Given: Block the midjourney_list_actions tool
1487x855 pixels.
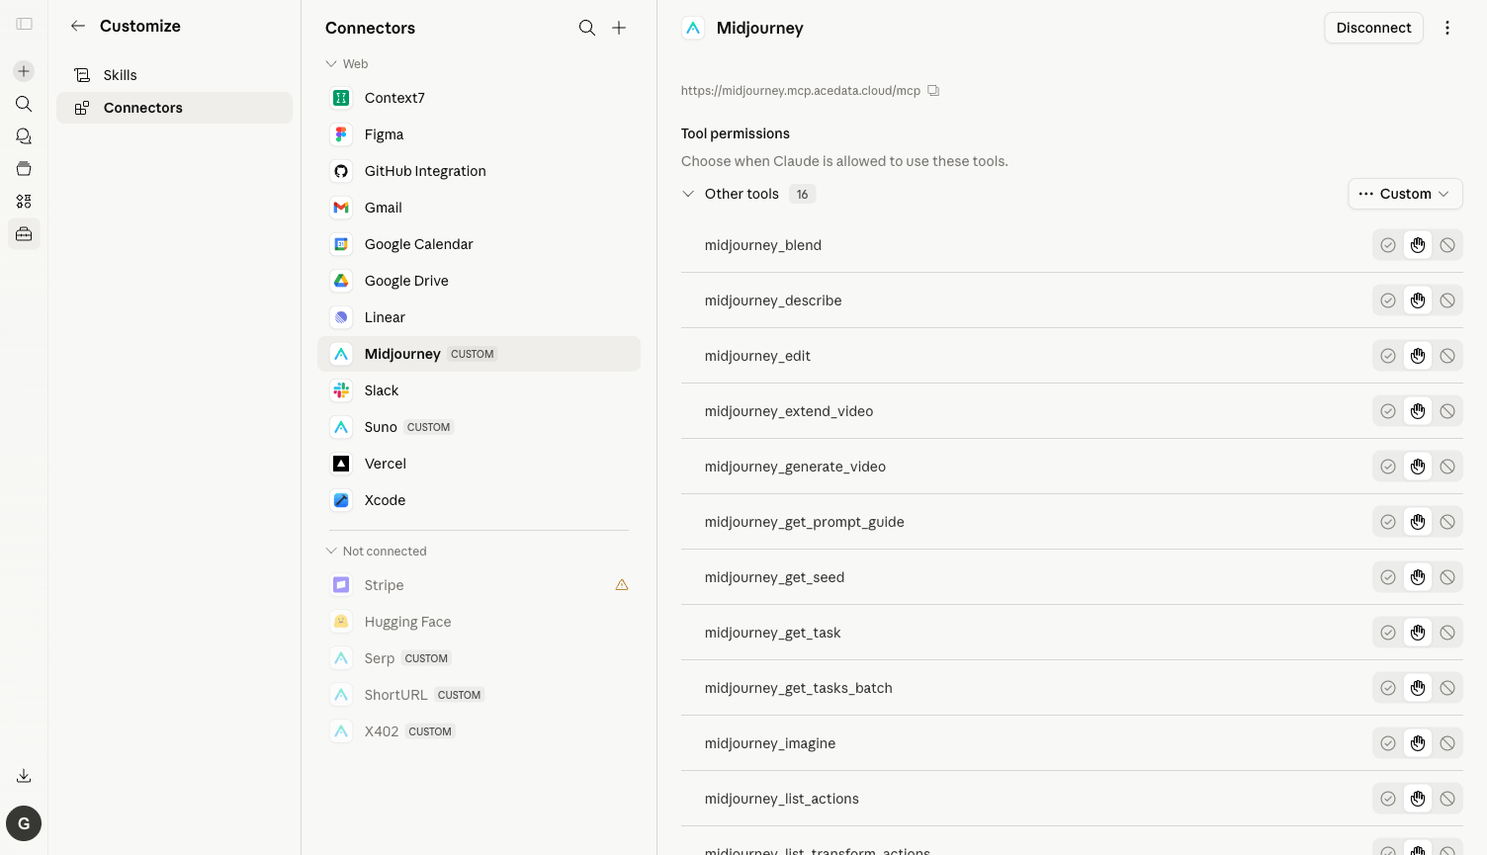Looking at the screenshot, I should [x=1447, y=799].
